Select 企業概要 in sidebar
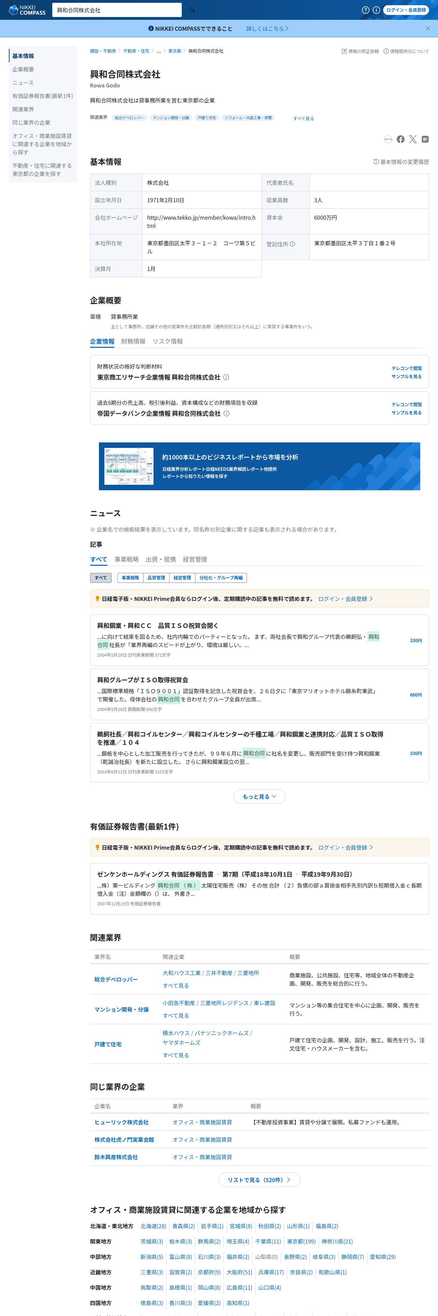438x1316 pixels. (23, 69)
